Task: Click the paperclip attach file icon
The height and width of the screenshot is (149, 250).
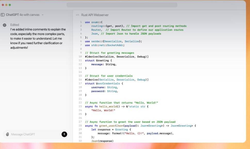Action: tap(7, 134)
